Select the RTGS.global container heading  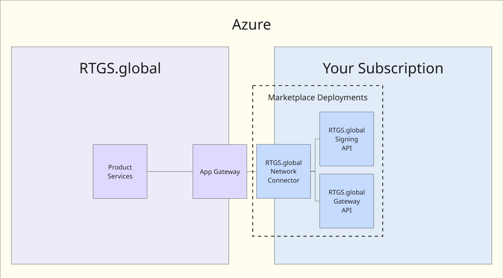[120, 68]
